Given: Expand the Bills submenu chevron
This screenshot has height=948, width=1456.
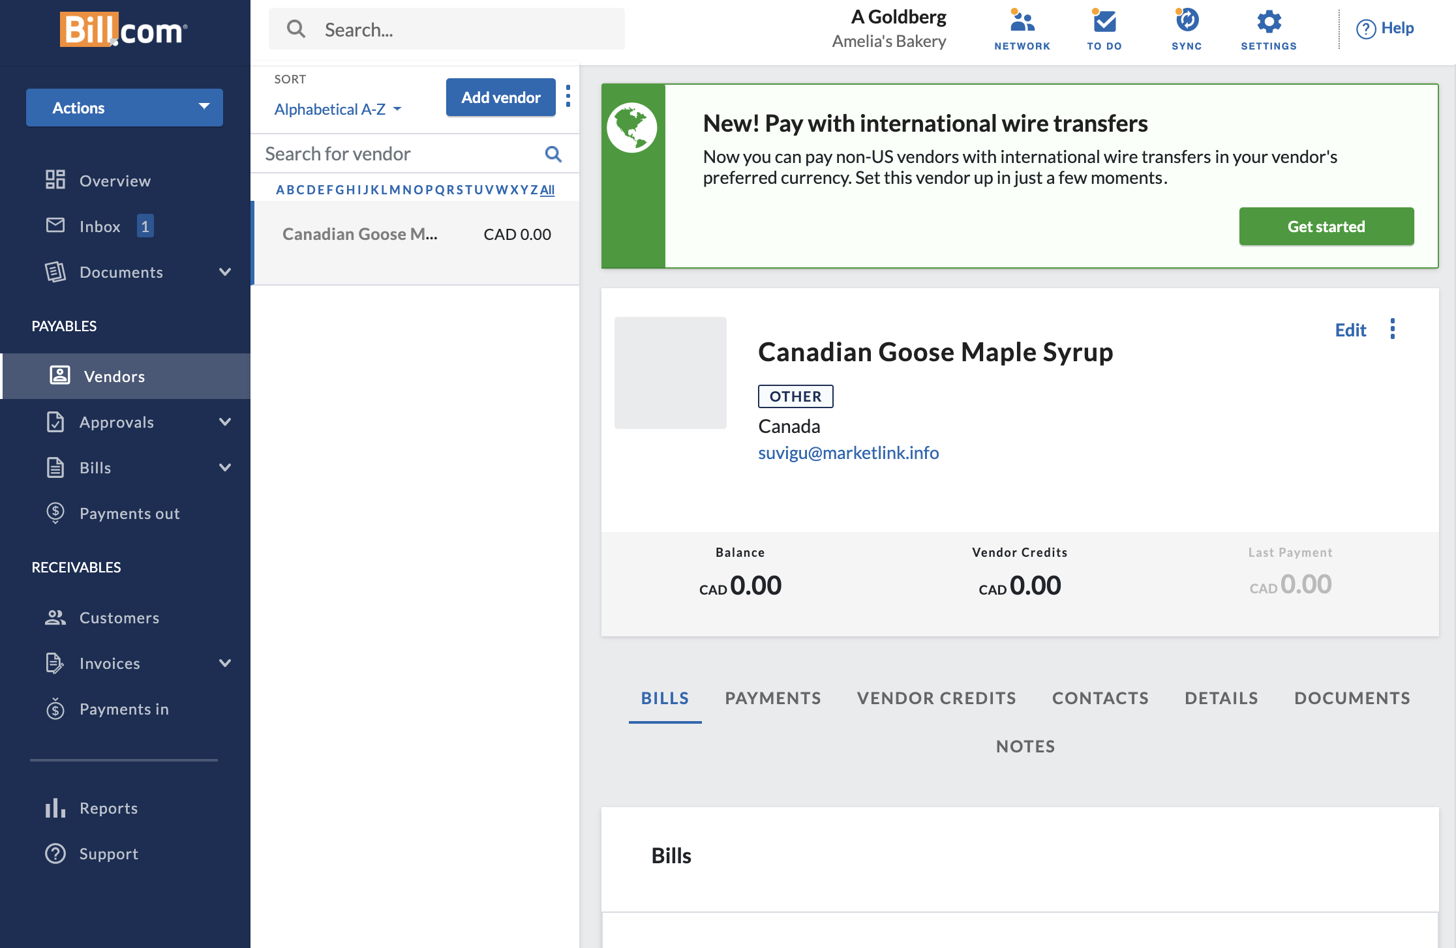Looking at the screenshot, I should pos(225,467).
